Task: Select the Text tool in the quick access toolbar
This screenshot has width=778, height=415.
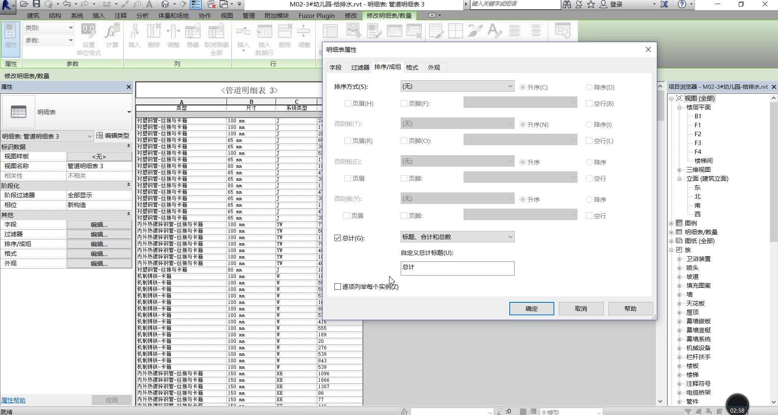Action: click(149, 4)
